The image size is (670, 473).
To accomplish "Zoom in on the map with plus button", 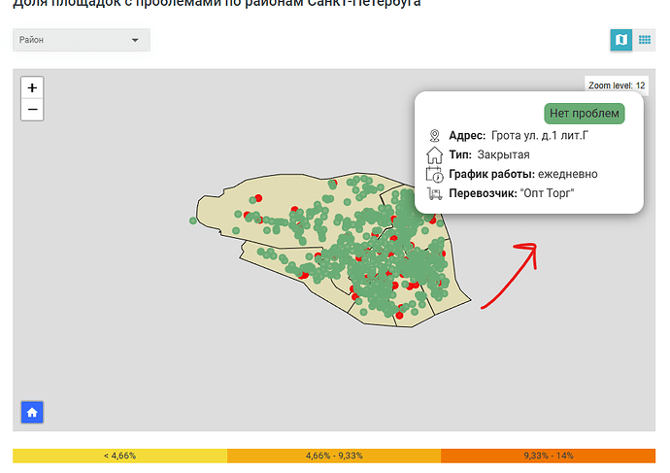I will pyautogui.click(x=32, y=87).
